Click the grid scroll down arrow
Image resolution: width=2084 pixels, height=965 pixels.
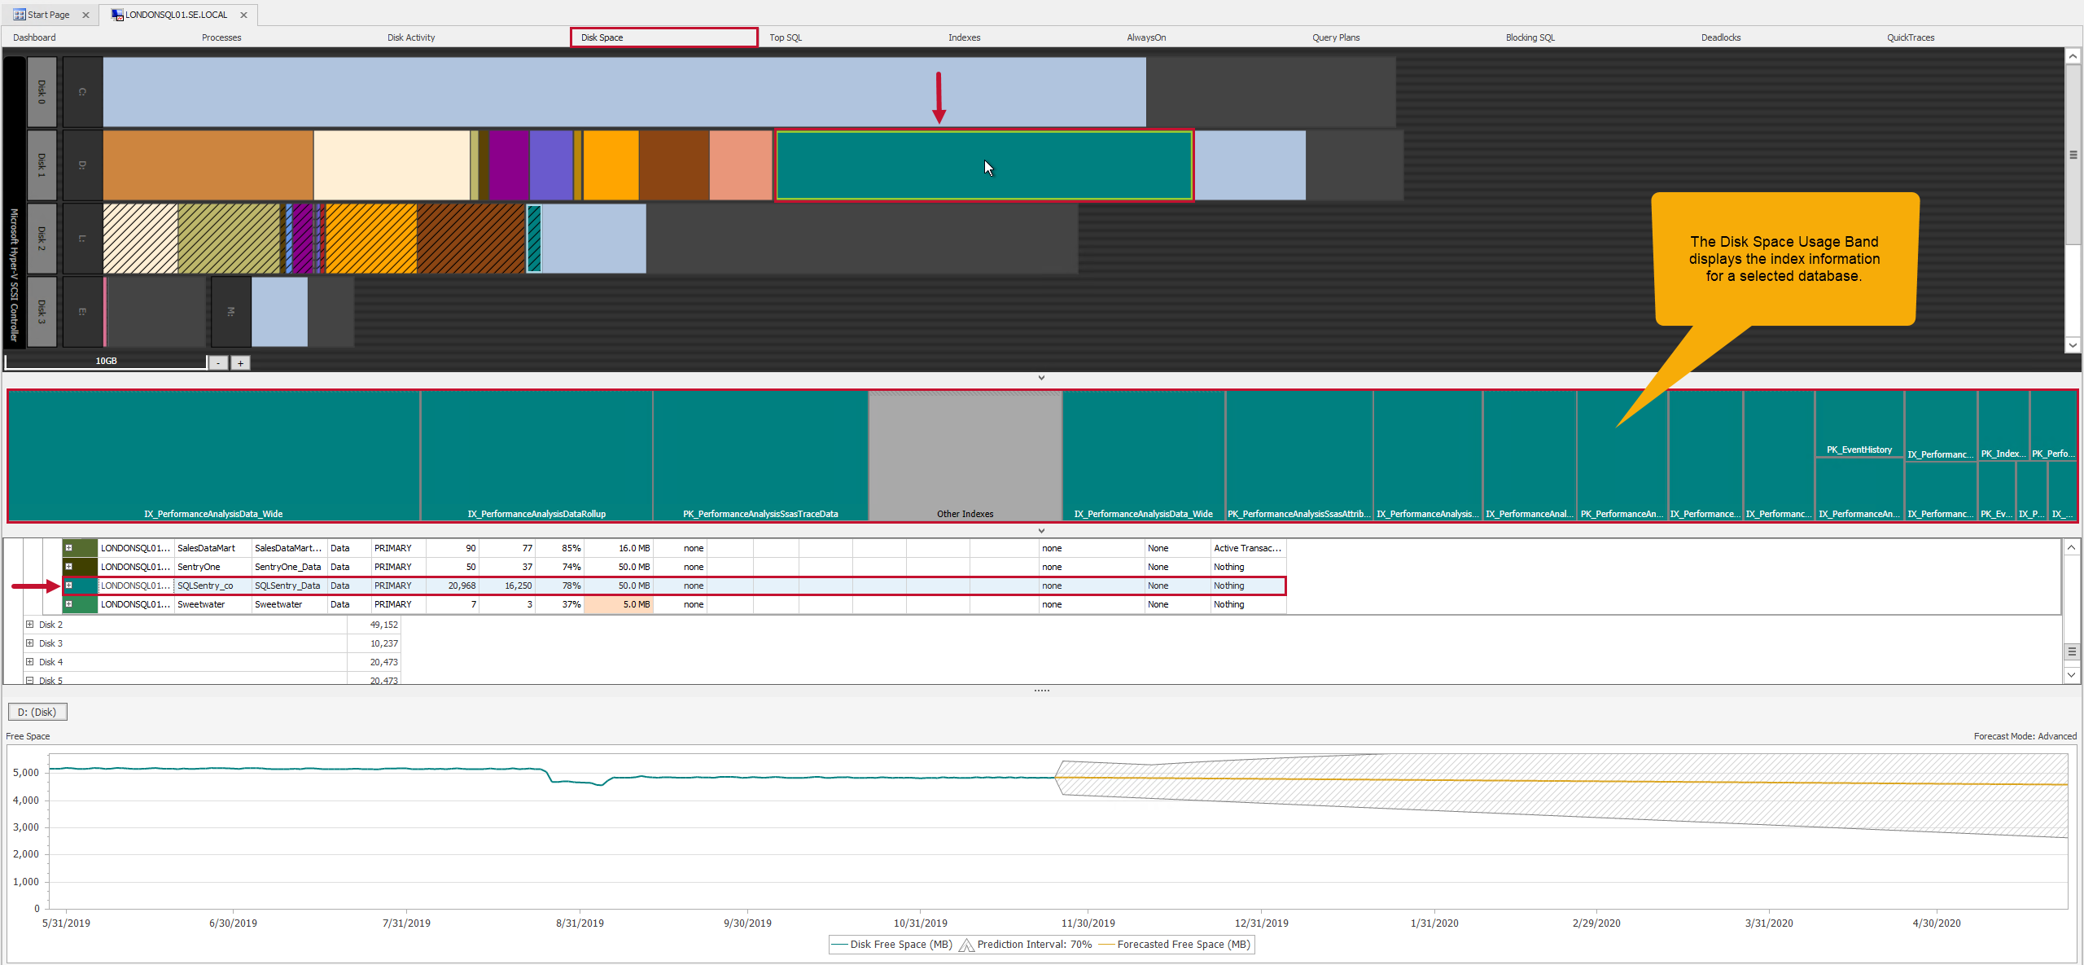tap(2072, 675)
